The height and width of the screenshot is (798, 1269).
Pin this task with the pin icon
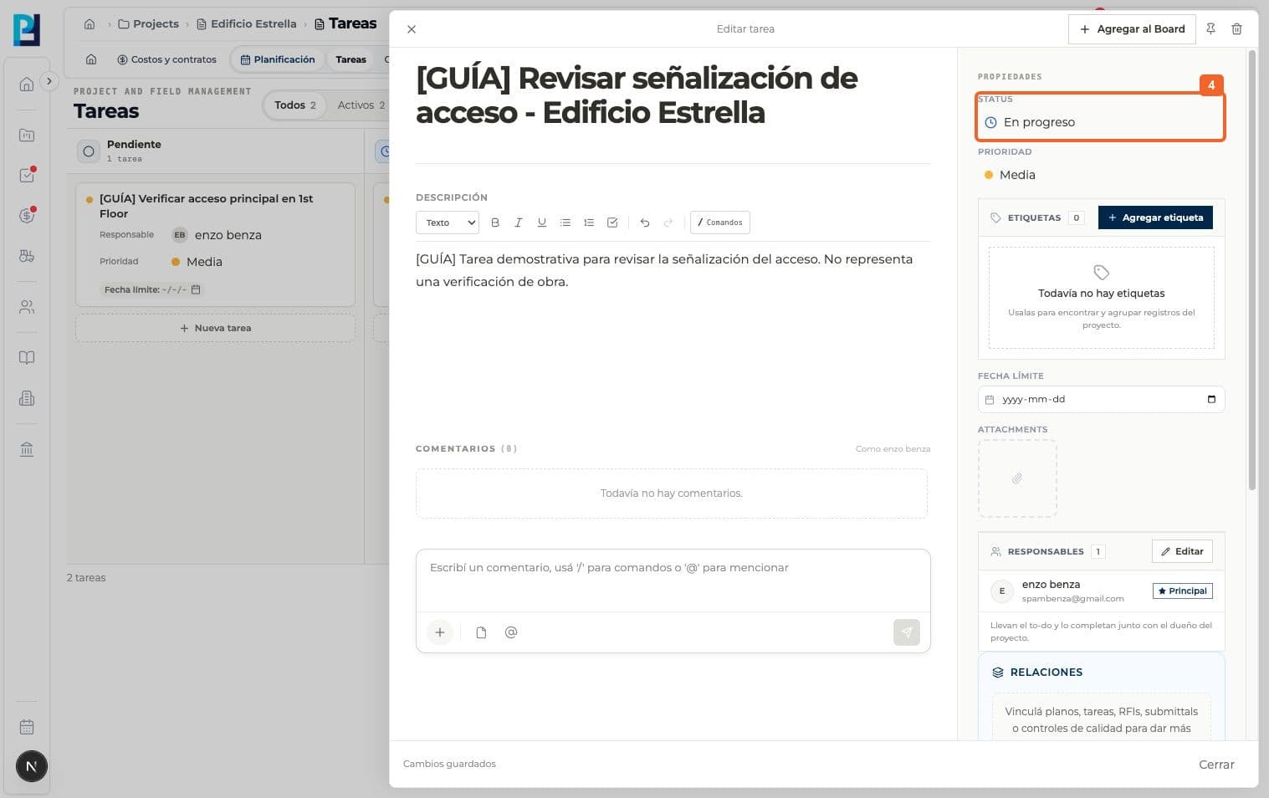pos(1210,29)
